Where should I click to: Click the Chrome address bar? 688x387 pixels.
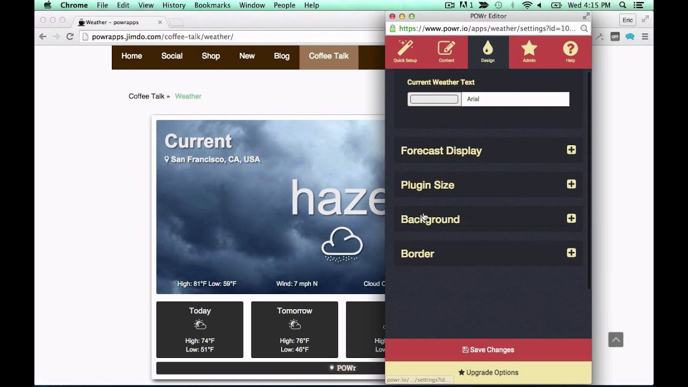coord(231,37)
